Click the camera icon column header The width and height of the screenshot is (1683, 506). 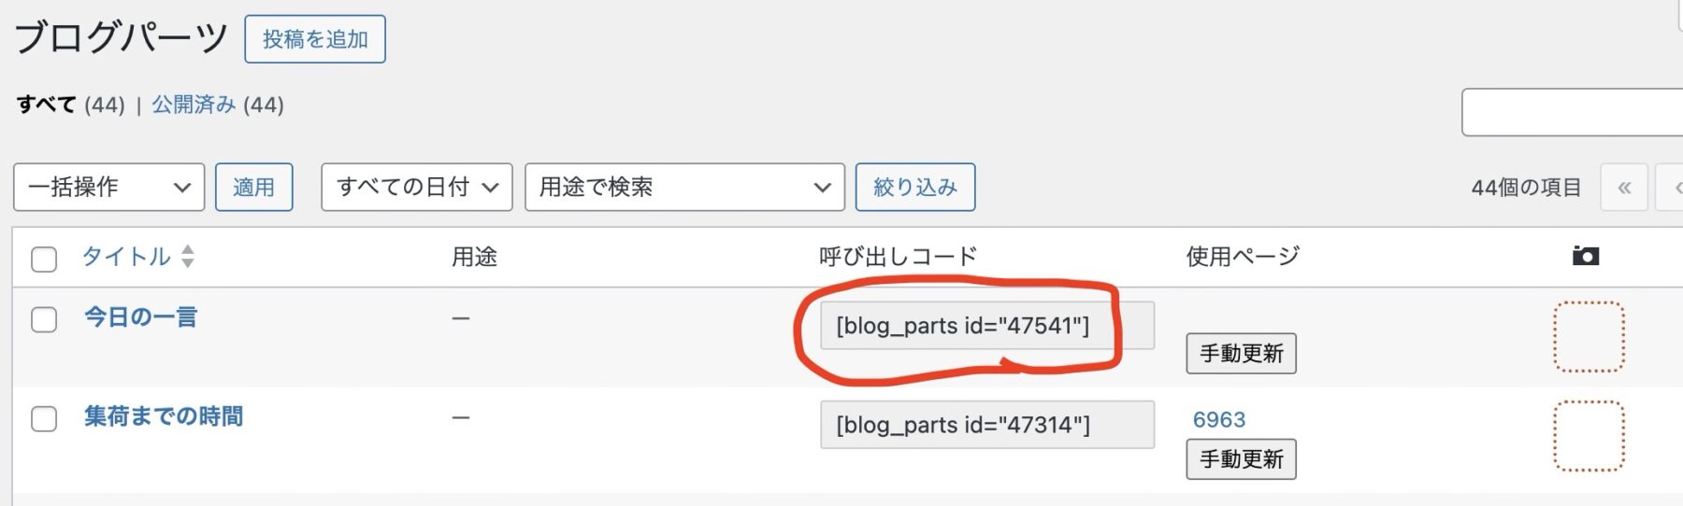pos(1585,256)
